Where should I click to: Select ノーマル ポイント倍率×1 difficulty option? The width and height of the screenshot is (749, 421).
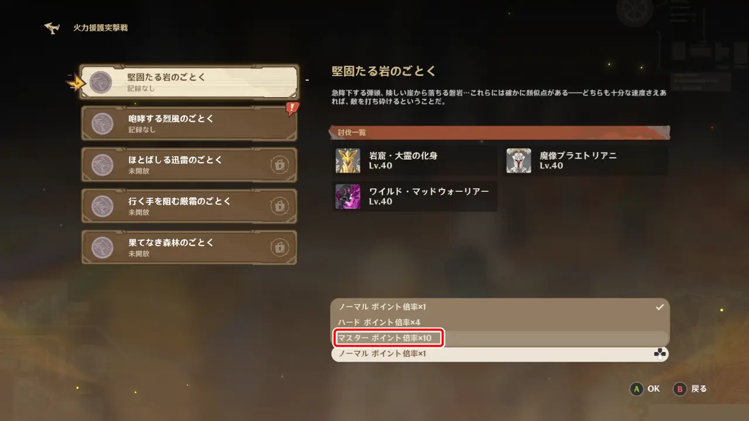point(500,306)
